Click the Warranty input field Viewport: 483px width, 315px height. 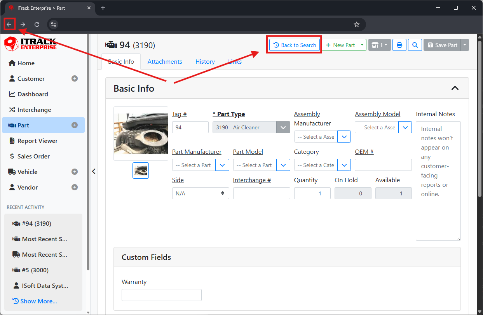[x=161, y=295]
